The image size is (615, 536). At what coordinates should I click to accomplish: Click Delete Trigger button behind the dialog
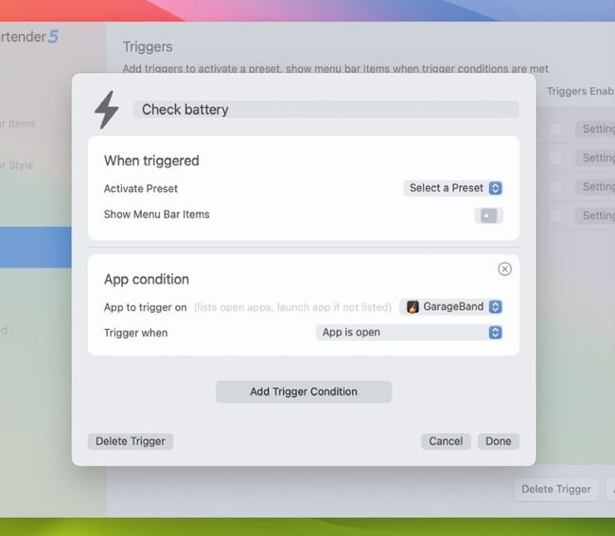[x=556, y=489]
